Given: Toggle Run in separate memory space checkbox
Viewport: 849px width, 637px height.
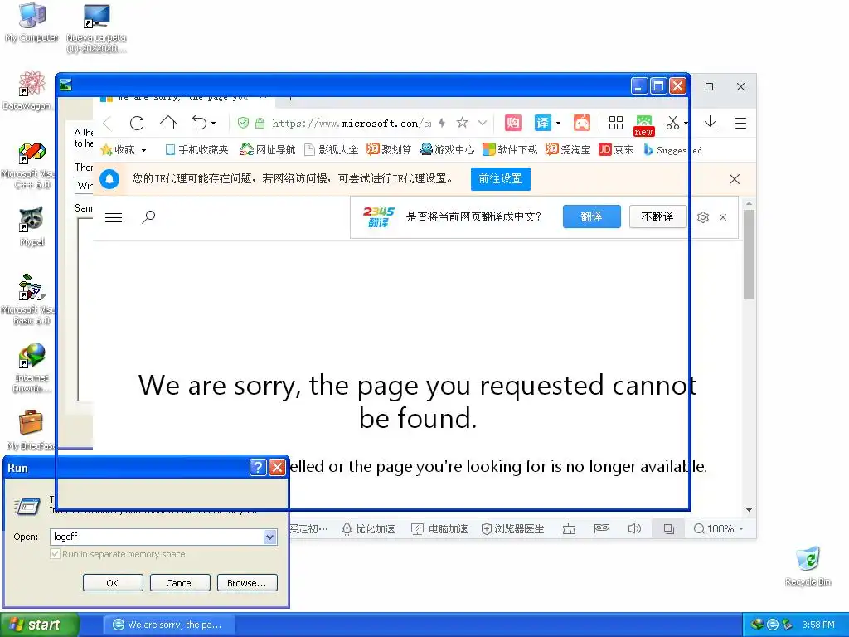Looking at the screenshot, I should pos(55,554).
